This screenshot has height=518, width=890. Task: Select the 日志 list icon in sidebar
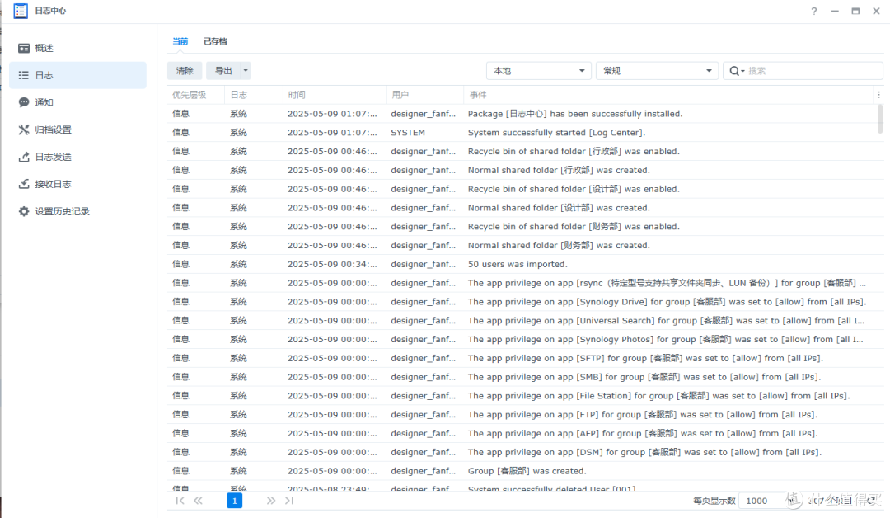(x=24, y=75)
